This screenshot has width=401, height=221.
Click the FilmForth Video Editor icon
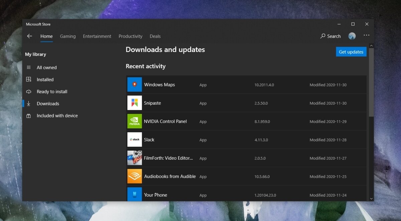coord(134,158)
